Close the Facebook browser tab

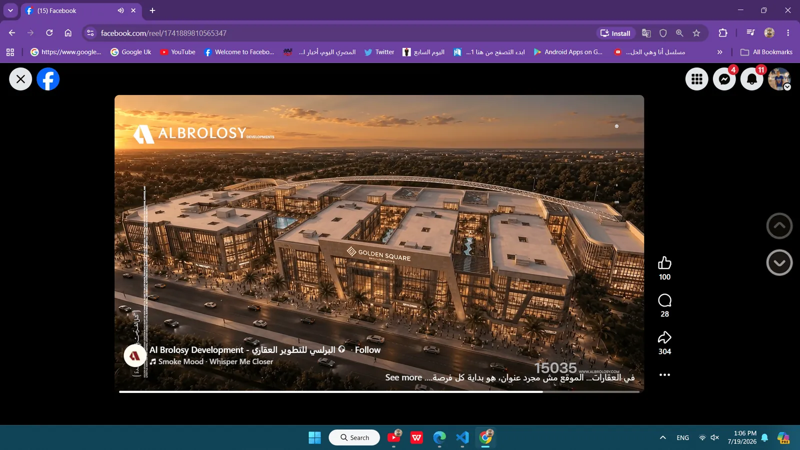click(133, 10)
